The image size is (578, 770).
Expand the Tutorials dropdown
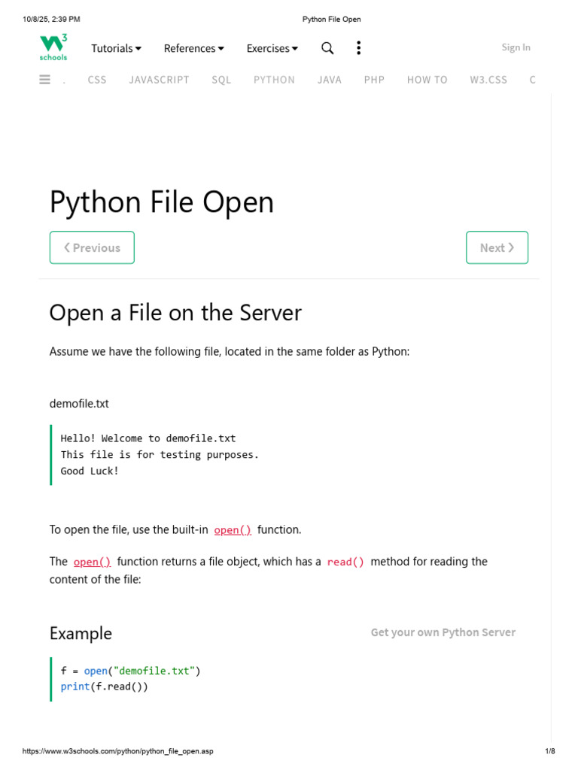click(x=116, y=48)
